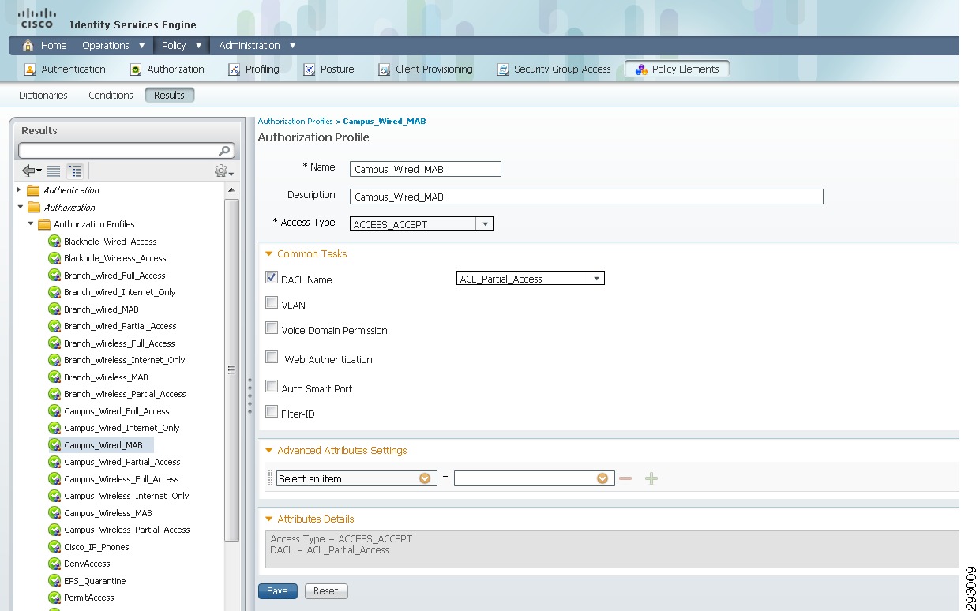Enable the Filter-ID checkbox
976x611 pixels.
[272, 411]
